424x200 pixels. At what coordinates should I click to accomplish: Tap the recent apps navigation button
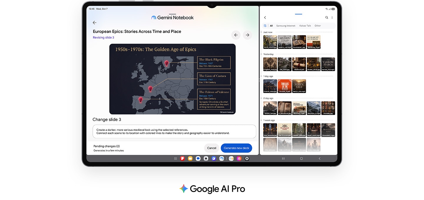[283, 159]
